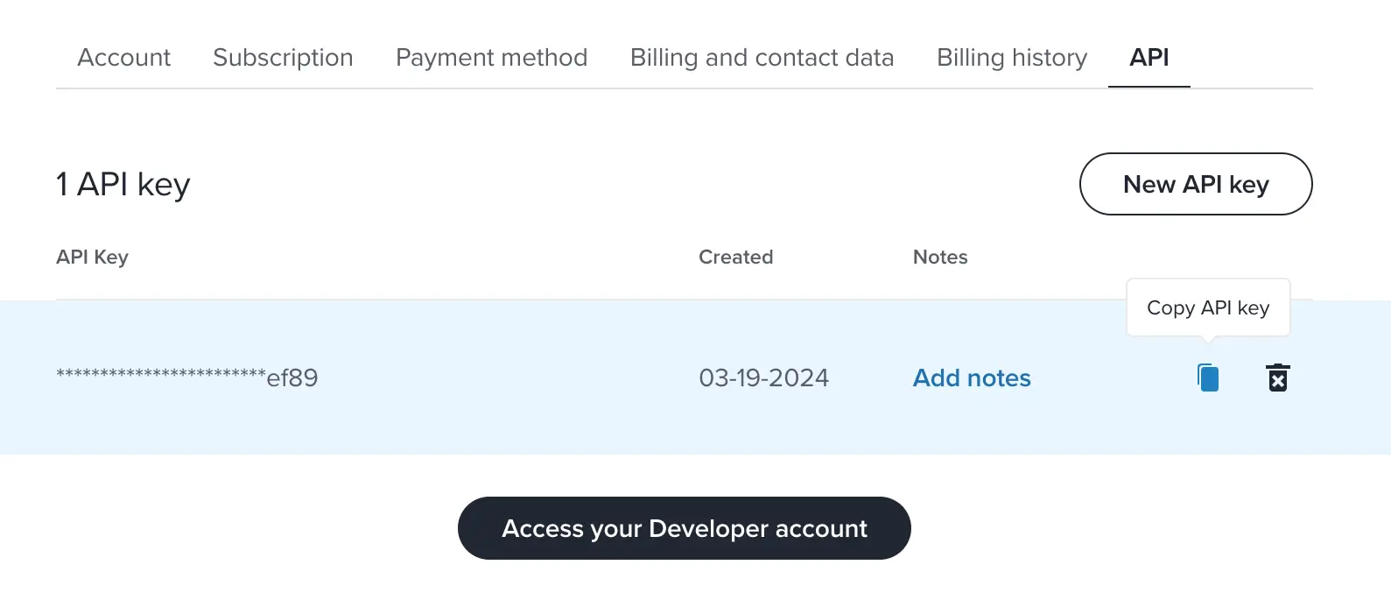
Task: Click the API Key column header
Action: coord(92,257)
